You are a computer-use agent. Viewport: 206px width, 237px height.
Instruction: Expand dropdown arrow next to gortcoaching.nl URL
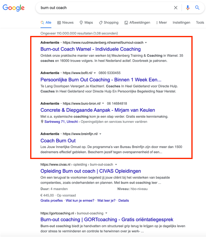(x=106, y=213)
